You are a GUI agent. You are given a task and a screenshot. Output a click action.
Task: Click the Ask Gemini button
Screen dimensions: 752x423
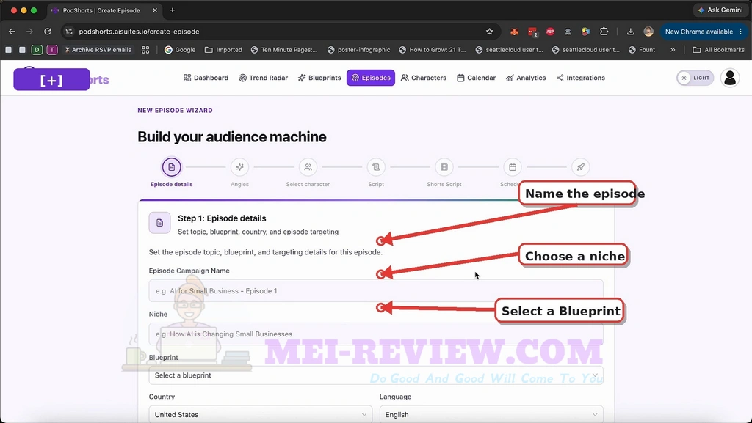[720, 10]
